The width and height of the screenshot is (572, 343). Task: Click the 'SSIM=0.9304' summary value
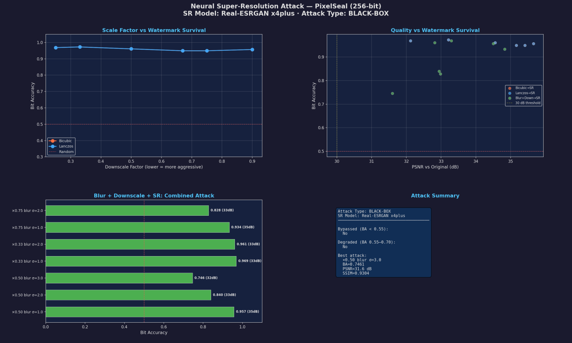356,273
